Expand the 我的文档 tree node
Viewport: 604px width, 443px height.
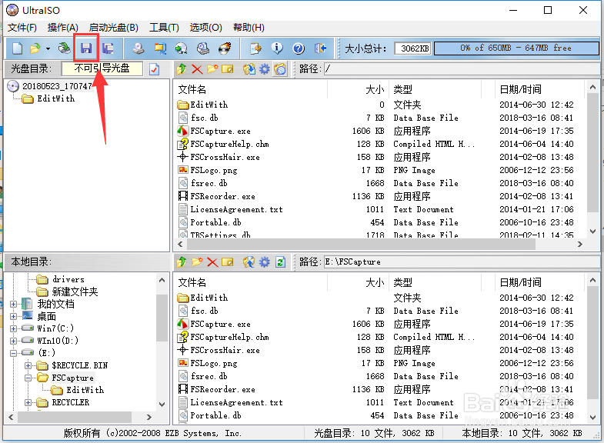14,305
